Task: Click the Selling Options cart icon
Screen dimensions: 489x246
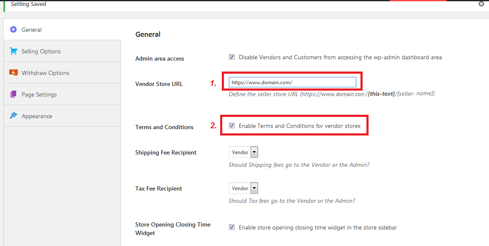Action: tap(14, 51)
